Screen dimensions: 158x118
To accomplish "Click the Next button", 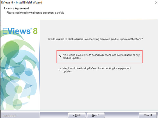I will pyautogui.click(x=96, y=115).
